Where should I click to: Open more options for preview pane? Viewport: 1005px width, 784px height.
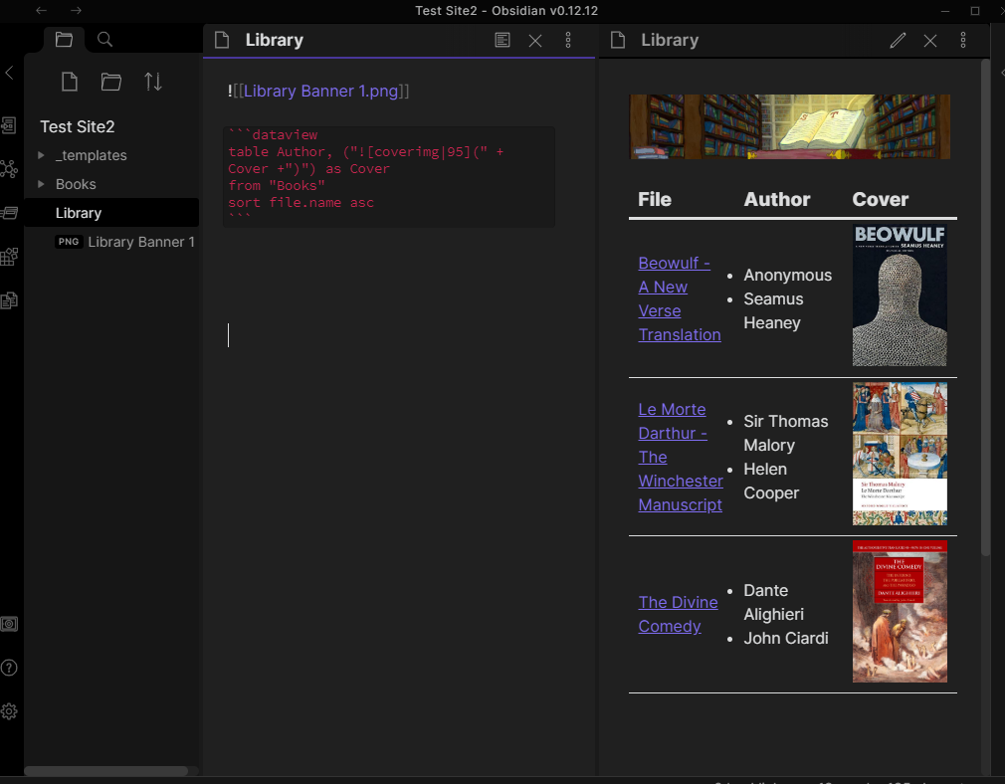click(x=962, y=41)
